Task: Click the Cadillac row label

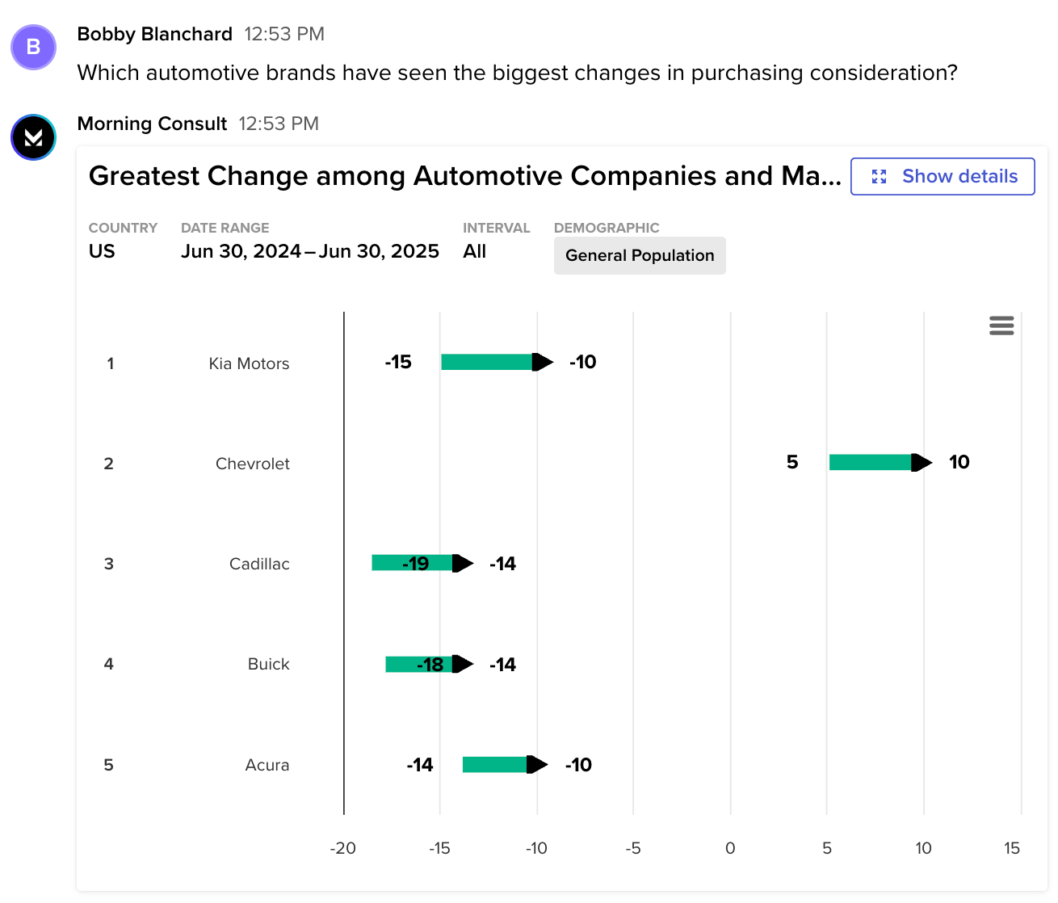Action: [x=259, y=564]
